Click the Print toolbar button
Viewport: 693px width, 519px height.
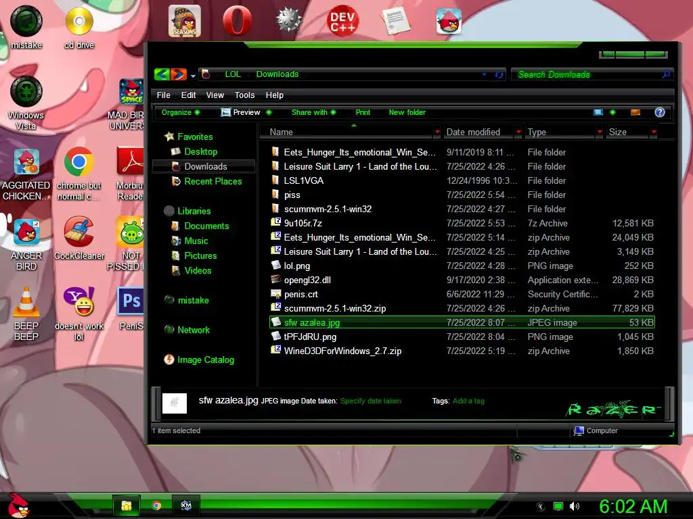(363, 112)
